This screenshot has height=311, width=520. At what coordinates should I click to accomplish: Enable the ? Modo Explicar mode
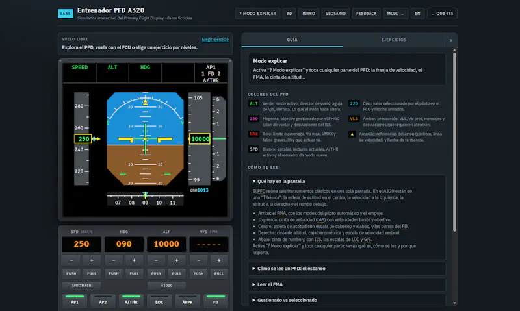(x=257, y=14)
